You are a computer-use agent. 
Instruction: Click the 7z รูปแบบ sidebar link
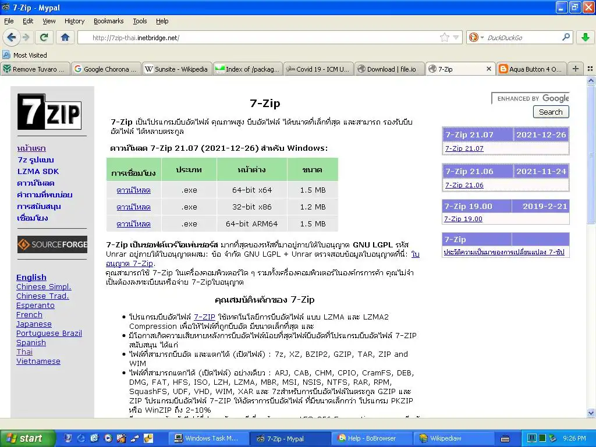(36, 159)
